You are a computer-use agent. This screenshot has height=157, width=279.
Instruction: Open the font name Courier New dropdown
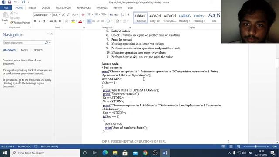tap(51, 15)
